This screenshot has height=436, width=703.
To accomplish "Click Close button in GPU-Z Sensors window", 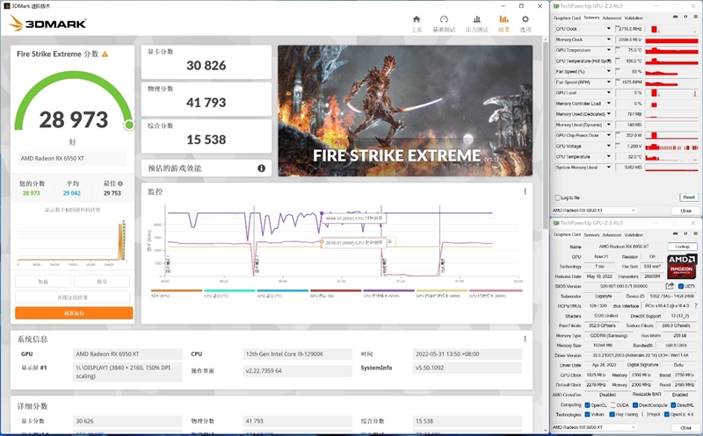I will [x=685, y=211].
